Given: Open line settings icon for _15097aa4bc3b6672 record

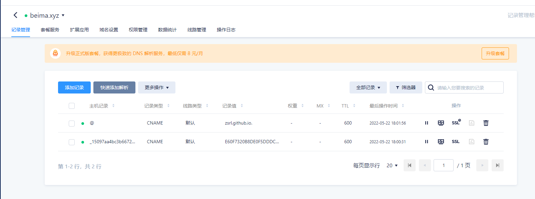Looking at the screenshot, I should point(441,142).
